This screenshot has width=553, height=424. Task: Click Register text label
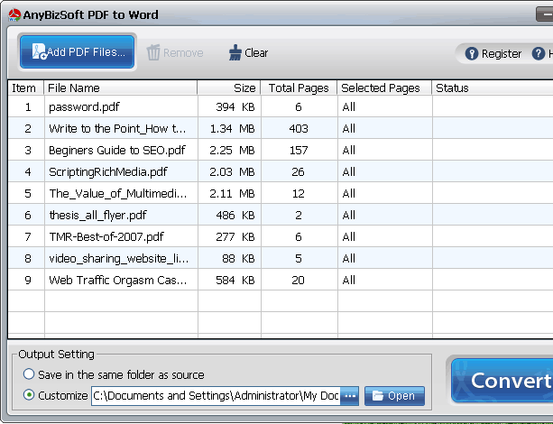(502, 54)
